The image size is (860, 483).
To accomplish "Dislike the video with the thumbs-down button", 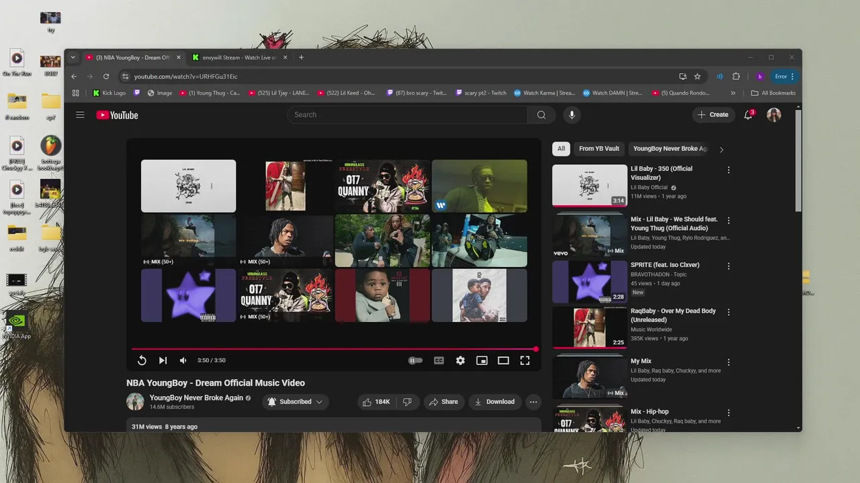I will 407,402.
